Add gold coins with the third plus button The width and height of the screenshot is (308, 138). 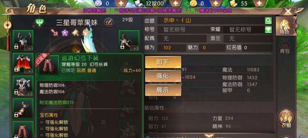(x=216, y=3)
